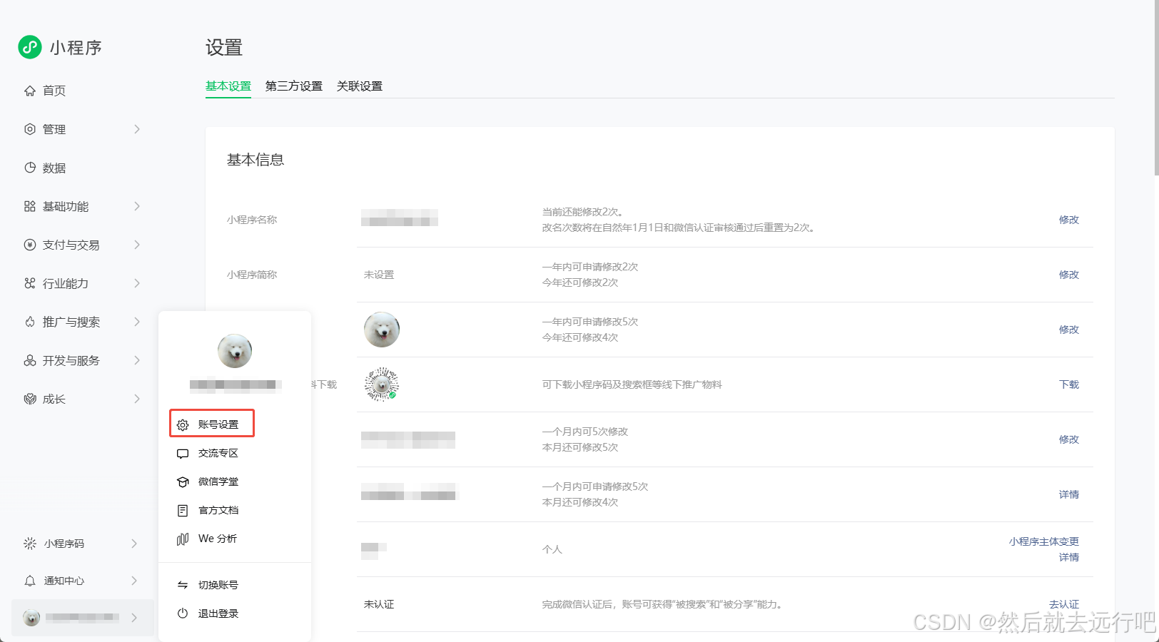Choose 退出登录 in the popup menu
Screen dimensions: 1159x642
[x=218, y=613]
